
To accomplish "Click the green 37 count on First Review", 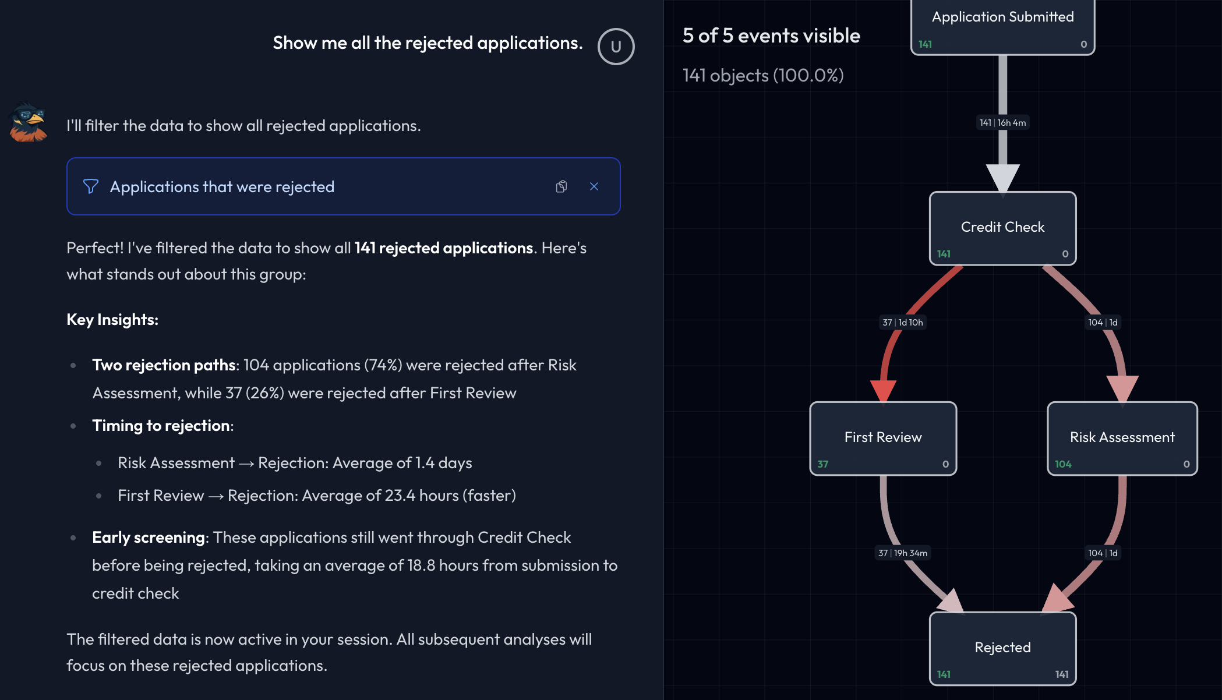I will pos(821,464).
